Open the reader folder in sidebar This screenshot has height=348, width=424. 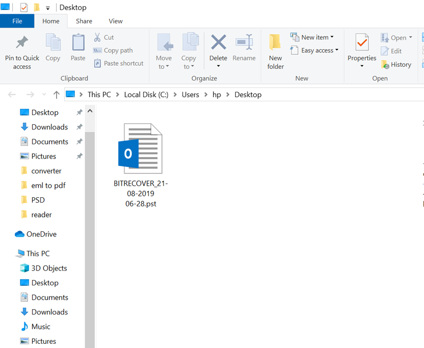click(41, 215)
